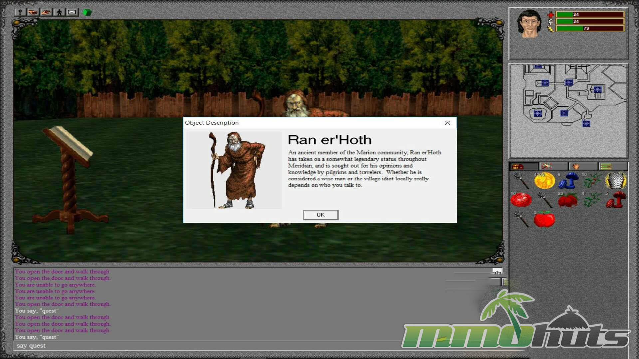Select the gold coin in inventory
The height and width of the screenshot is (359, 639).
[544, 181]
